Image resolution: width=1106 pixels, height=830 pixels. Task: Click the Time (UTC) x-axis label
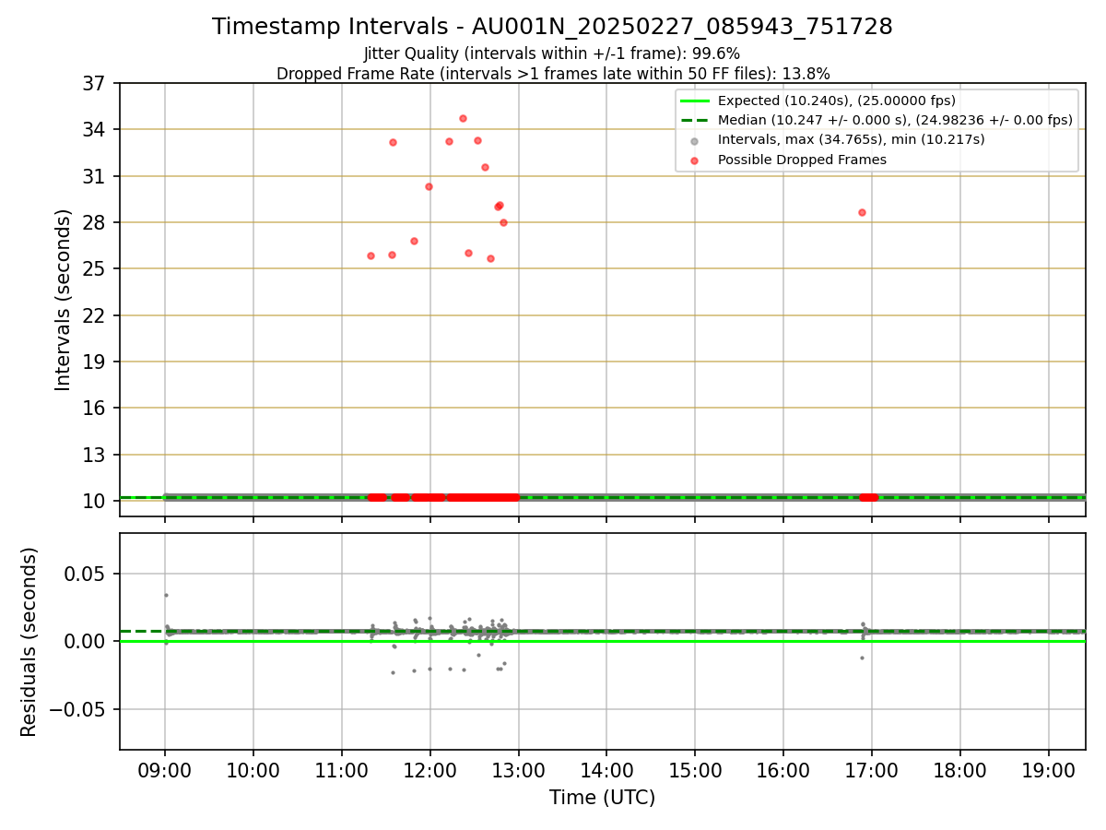click(x=603, y=798)
